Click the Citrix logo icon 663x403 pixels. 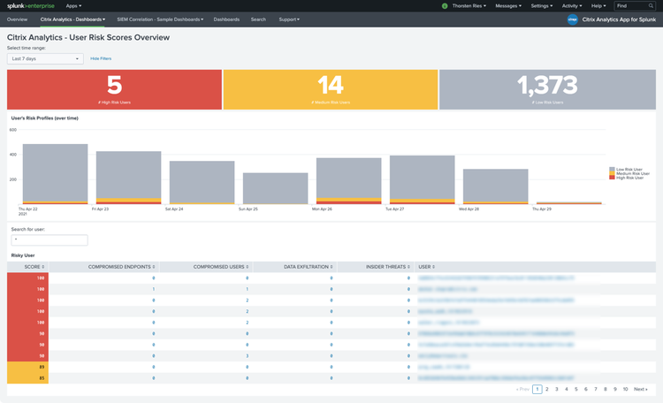tap(573, 19)
